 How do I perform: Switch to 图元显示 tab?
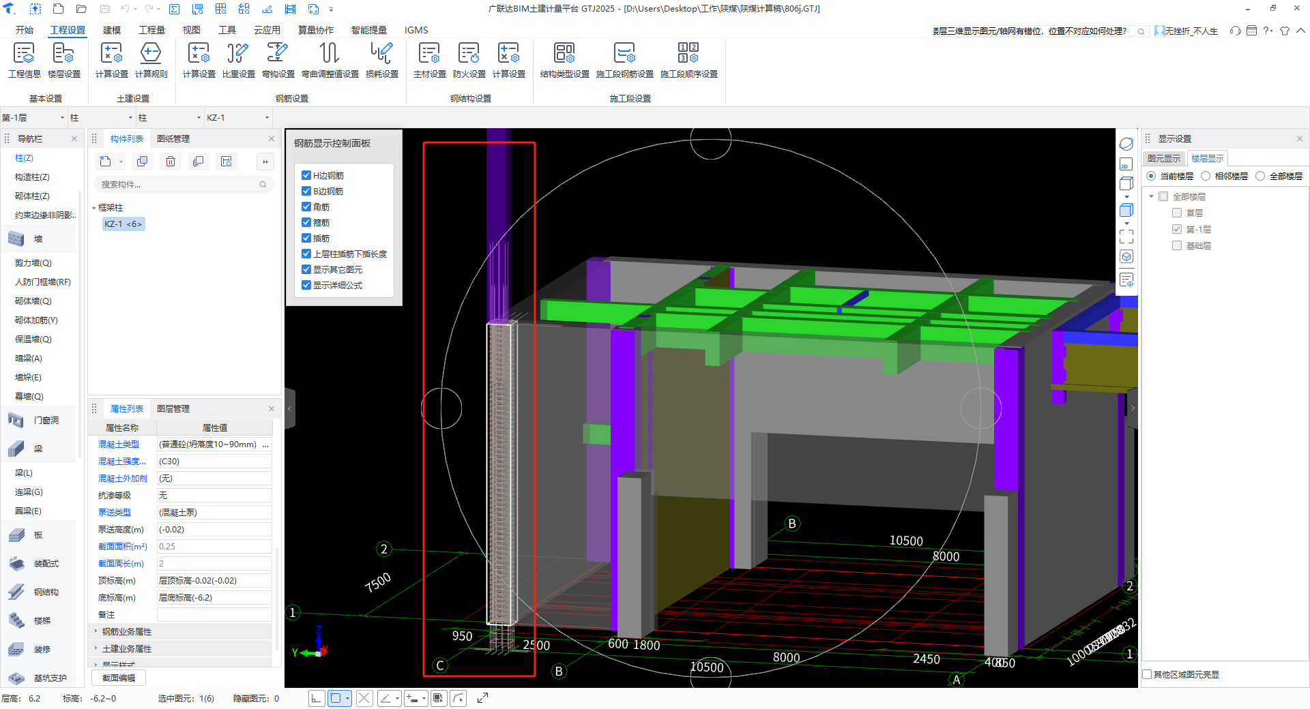tap(1164, 158)
